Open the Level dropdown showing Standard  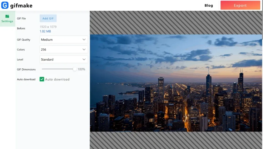(x=64, y=59)
